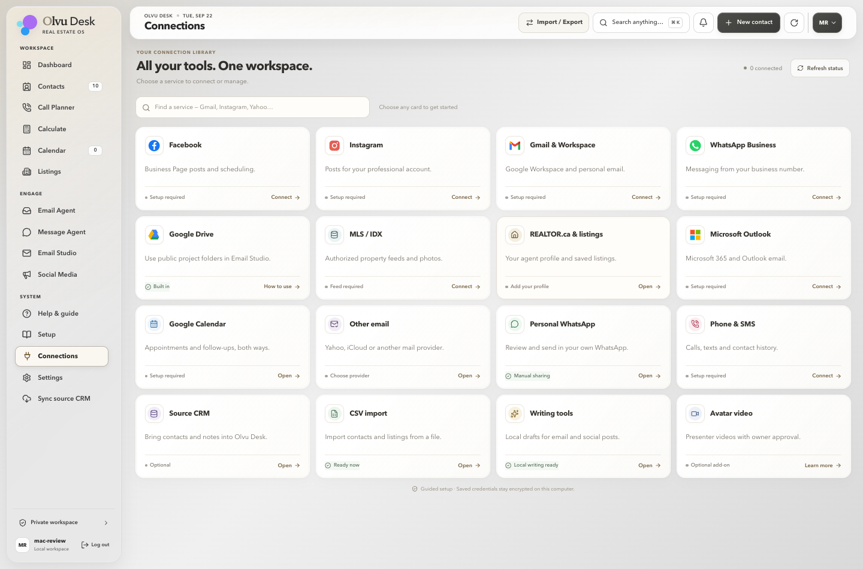Open the Calendar section
This screenshot has height=569, width=863.
[62, 151]
